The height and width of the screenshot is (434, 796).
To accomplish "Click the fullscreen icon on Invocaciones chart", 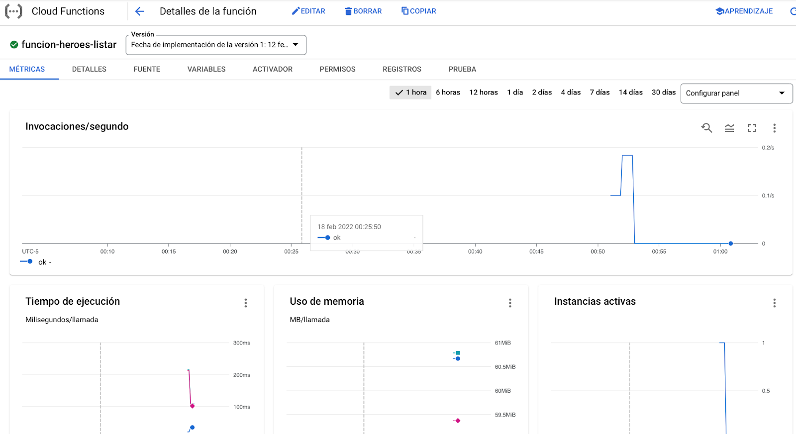I will (752, 128).
